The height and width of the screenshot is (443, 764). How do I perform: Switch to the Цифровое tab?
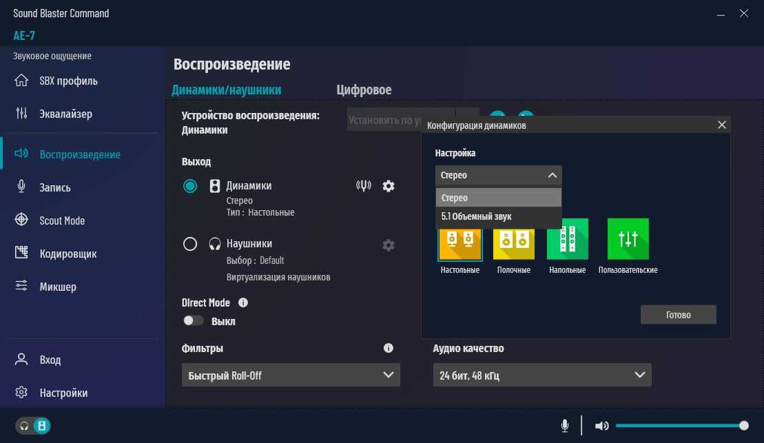[x=364, y=90]
